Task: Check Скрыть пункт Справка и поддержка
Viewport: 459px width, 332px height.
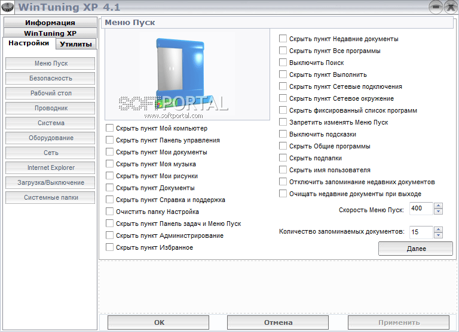Action: click(x=110, y=200)
